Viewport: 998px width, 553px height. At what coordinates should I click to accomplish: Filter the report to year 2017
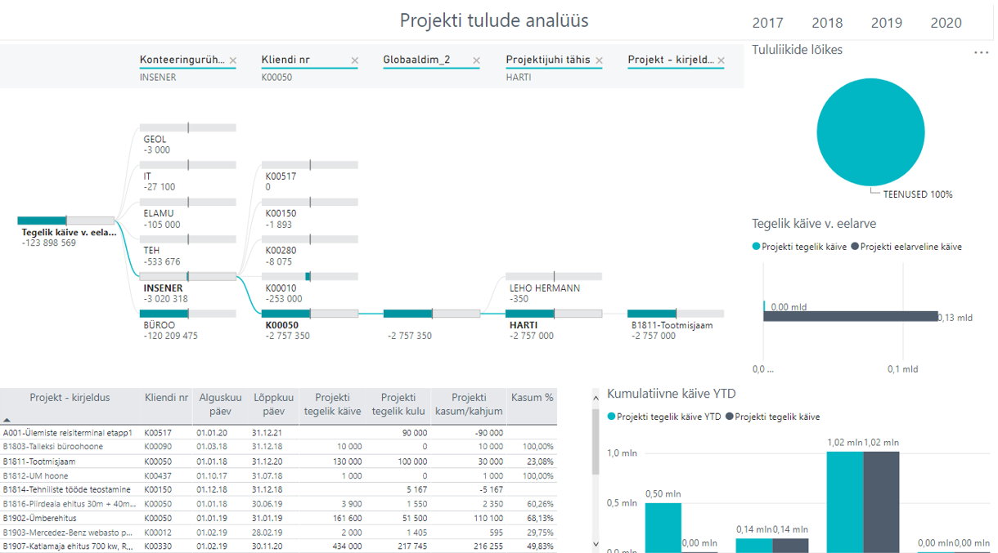tap(767, 23)
